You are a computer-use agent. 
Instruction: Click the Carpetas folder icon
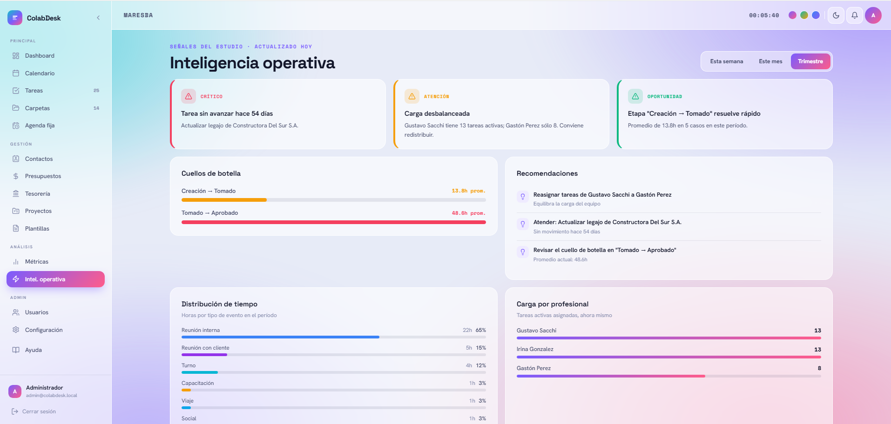click(x=16, y=108)
